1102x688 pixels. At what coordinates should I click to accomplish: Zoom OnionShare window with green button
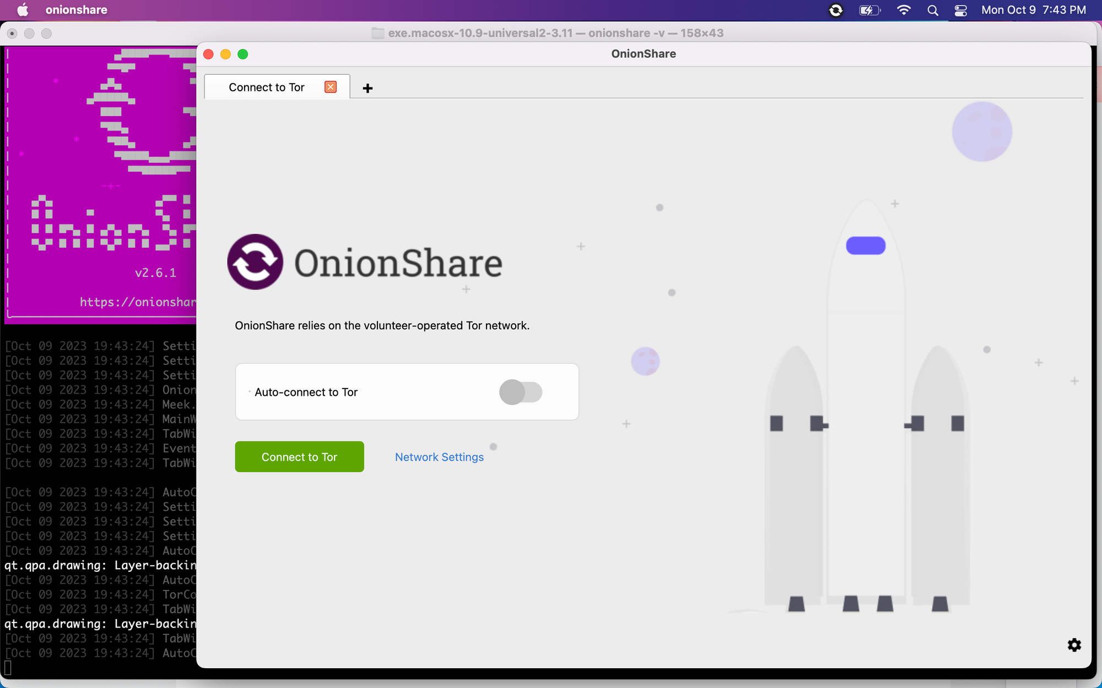tap(242, 54)
